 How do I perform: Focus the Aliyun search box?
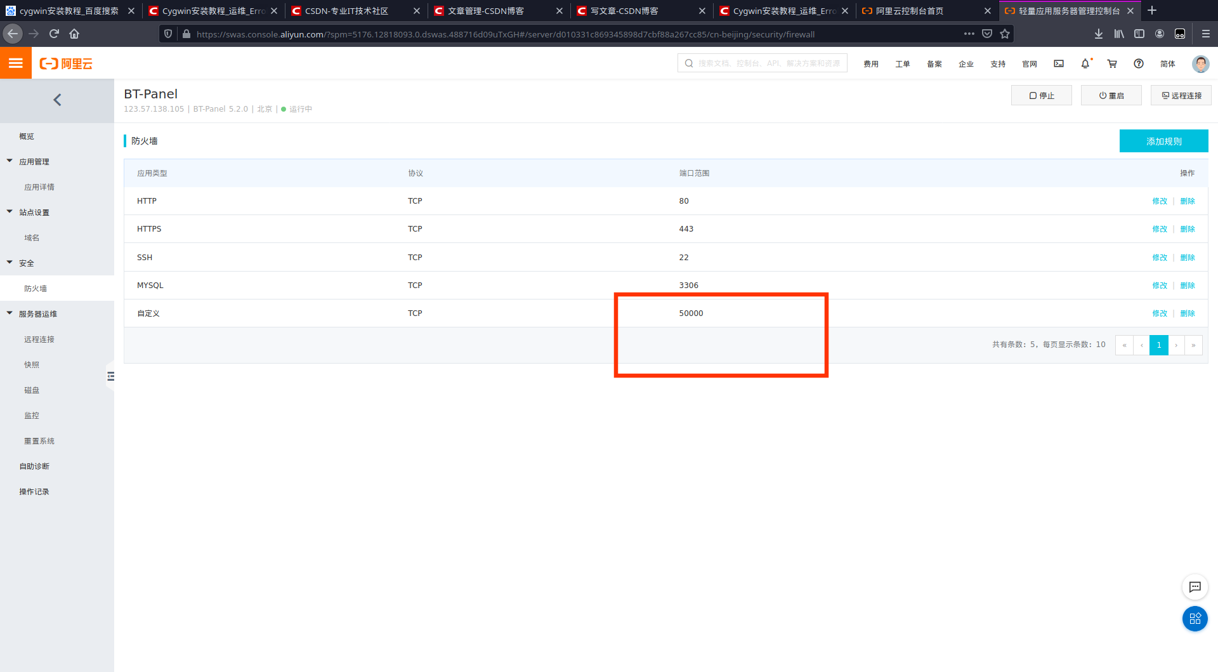pos(762,63)
